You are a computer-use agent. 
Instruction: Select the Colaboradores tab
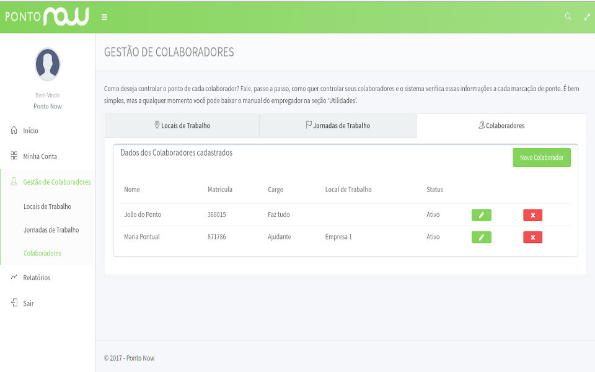(x=501, y=125)
